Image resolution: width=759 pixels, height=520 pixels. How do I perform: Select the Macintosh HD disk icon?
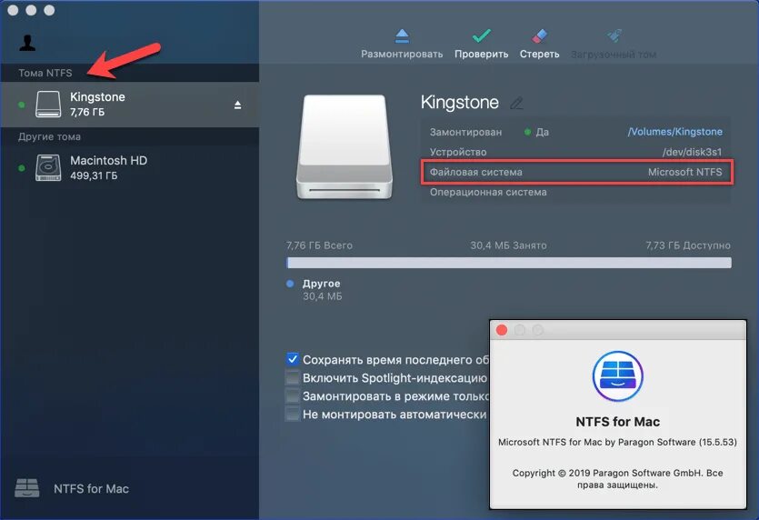point(48,167)
